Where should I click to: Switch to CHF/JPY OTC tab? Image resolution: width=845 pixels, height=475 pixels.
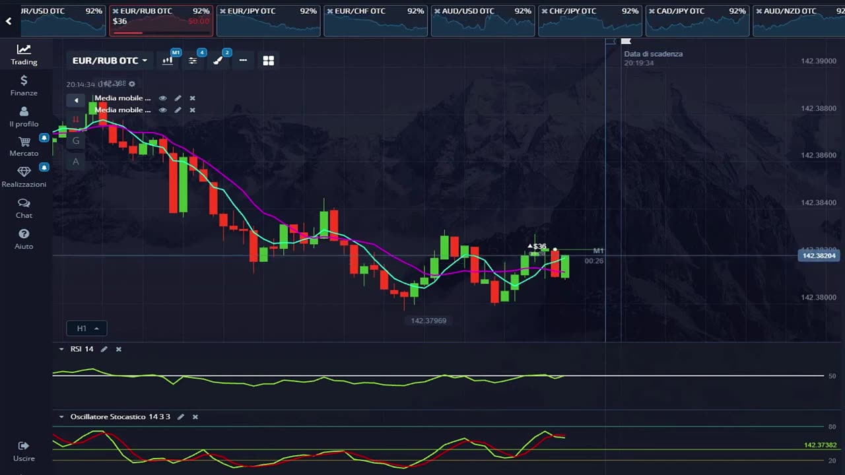(x=590, y=20)
